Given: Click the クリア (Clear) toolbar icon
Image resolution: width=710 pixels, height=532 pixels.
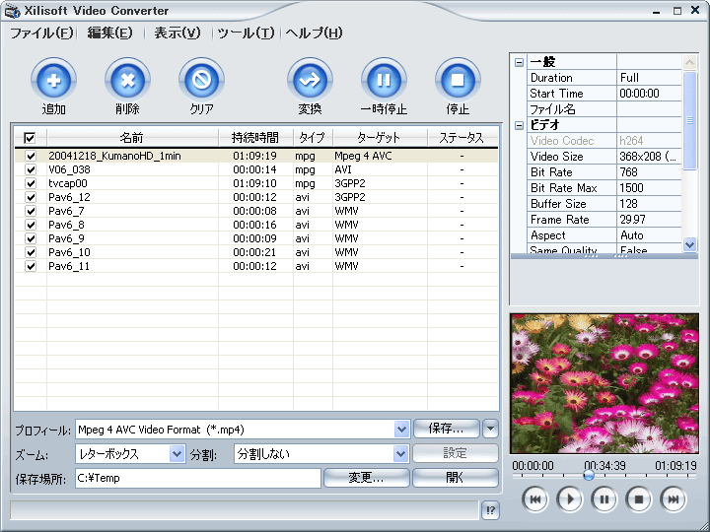Looking at the screenshot, I should 201,80.
